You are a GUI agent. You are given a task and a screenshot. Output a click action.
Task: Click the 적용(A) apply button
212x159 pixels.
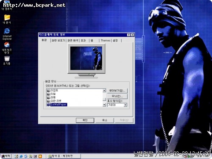(124, 120)
